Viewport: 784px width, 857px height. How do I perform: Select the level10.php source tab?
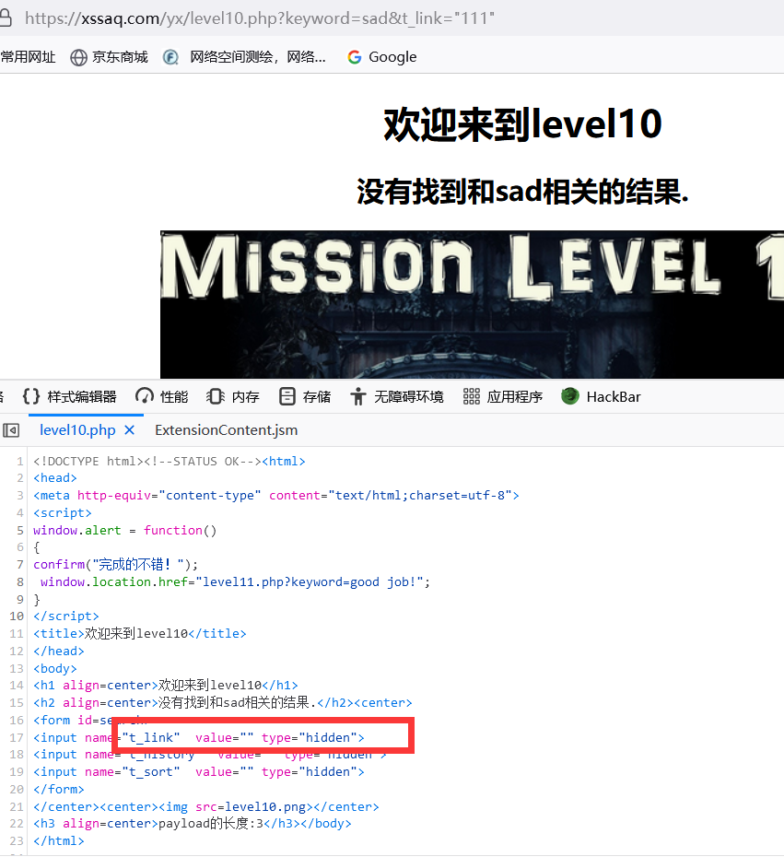point(77,430)
